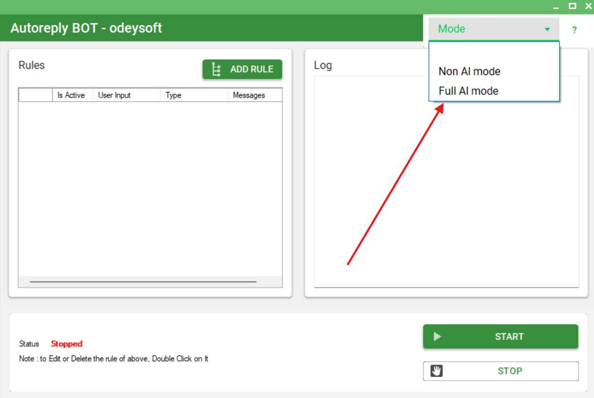This screenshot has width=594, height=398.
Task: Choose Non AI mode from the list
Action: (469, 71)
